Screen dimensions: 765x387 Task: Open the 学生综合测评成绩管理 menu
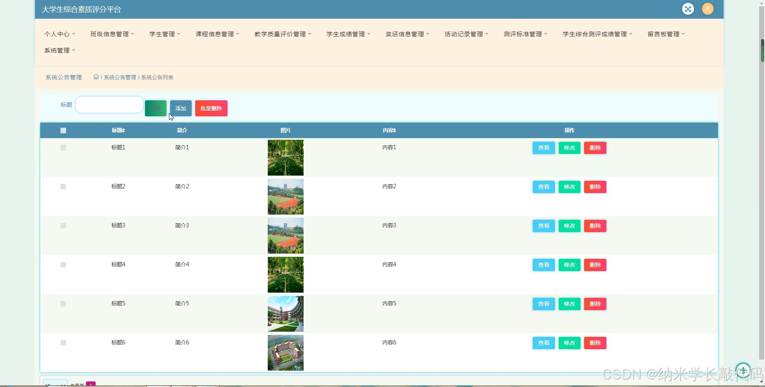(x=597, y=34)
